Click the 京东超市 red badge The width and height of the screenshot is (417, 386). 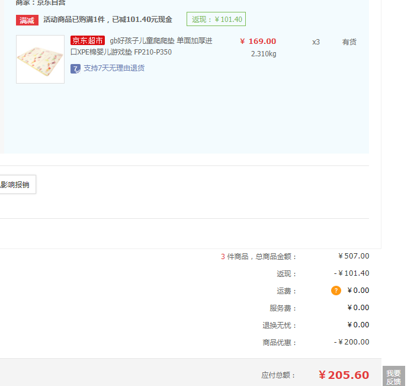point(88,40)
